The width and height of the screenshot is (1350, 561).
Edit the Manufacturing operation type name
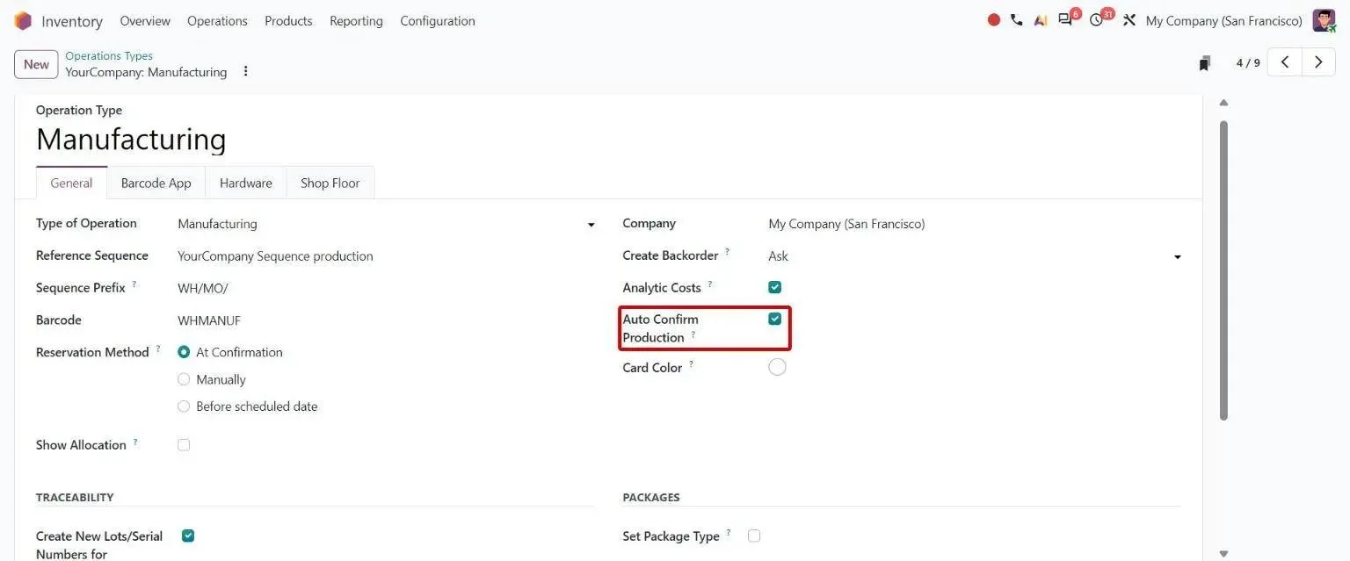[131, 140]
